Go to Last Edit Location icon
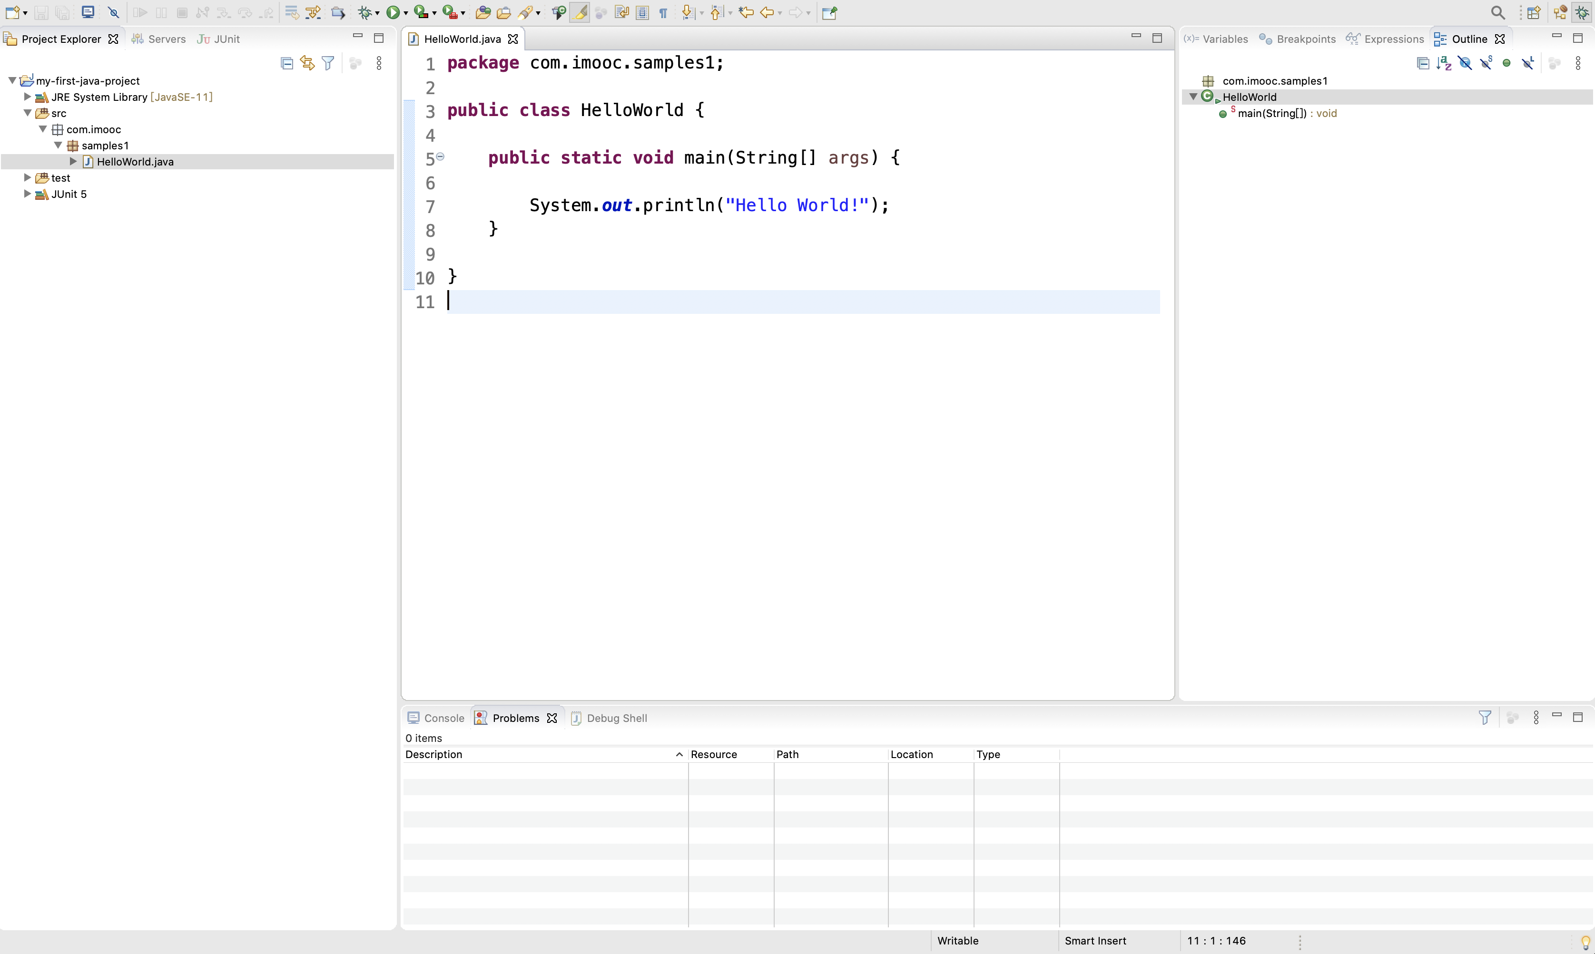This screenshot has height=954, width=1595. 746,12
